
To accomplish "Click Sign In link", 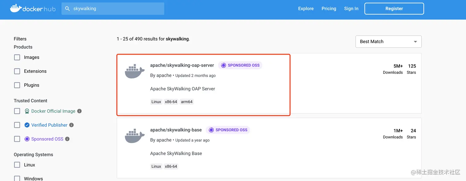I will (x=351, y=9).
